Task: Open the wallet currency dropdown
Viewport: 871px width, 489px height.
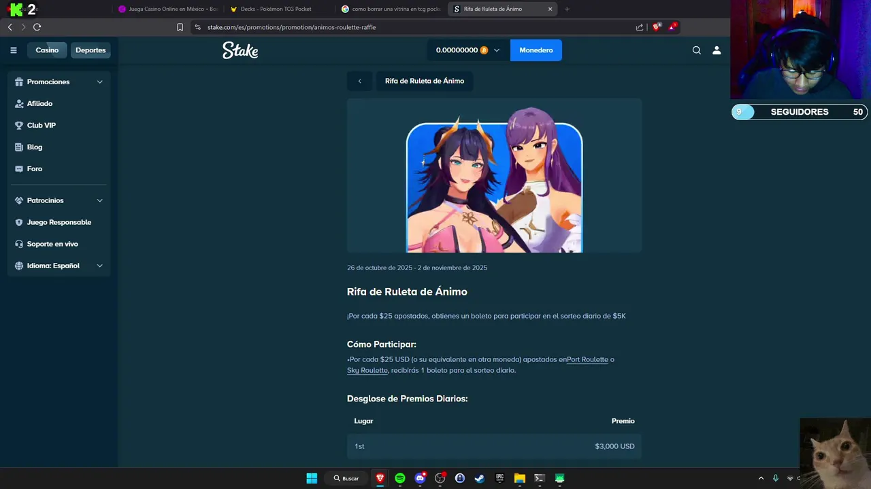Action: tap(497, 50)
